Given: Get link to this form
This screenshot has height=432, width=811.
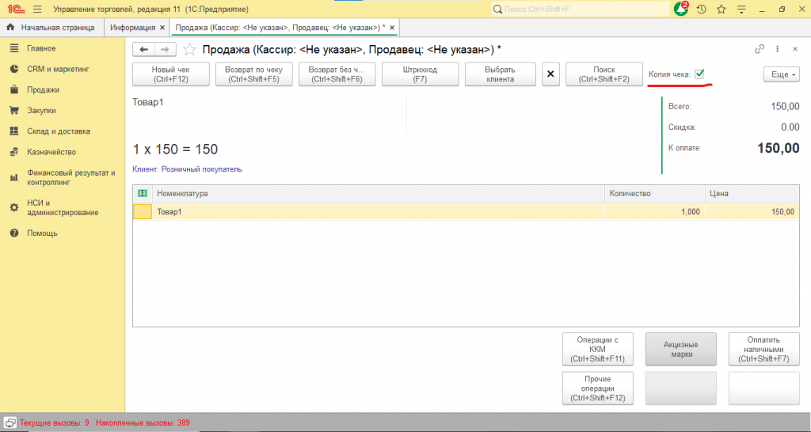Looking at the screenshot, I should (x=760, y=49).
